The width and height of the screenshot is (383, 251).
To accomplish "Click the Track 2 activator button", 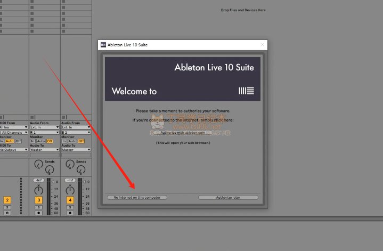I will (7, 200).
